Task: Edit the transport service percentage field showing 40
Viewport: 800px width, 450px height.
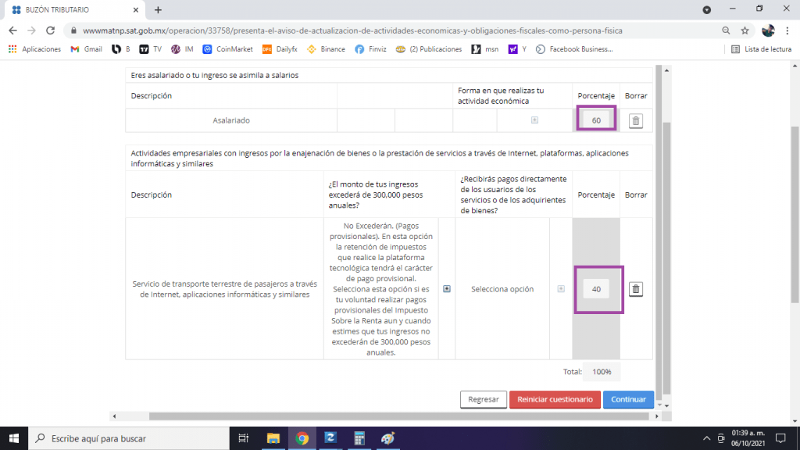Action: point(596,289)
